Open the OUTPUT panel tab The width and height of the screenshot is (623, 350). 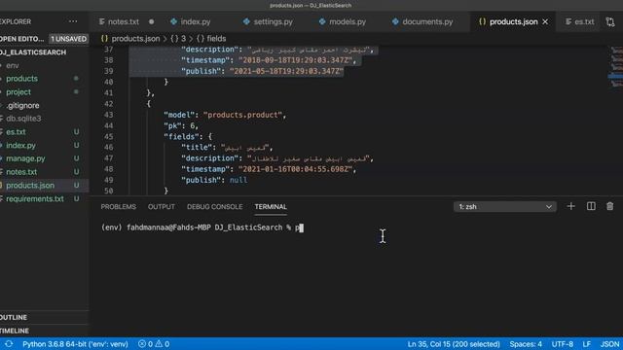[x=161, y=207]
